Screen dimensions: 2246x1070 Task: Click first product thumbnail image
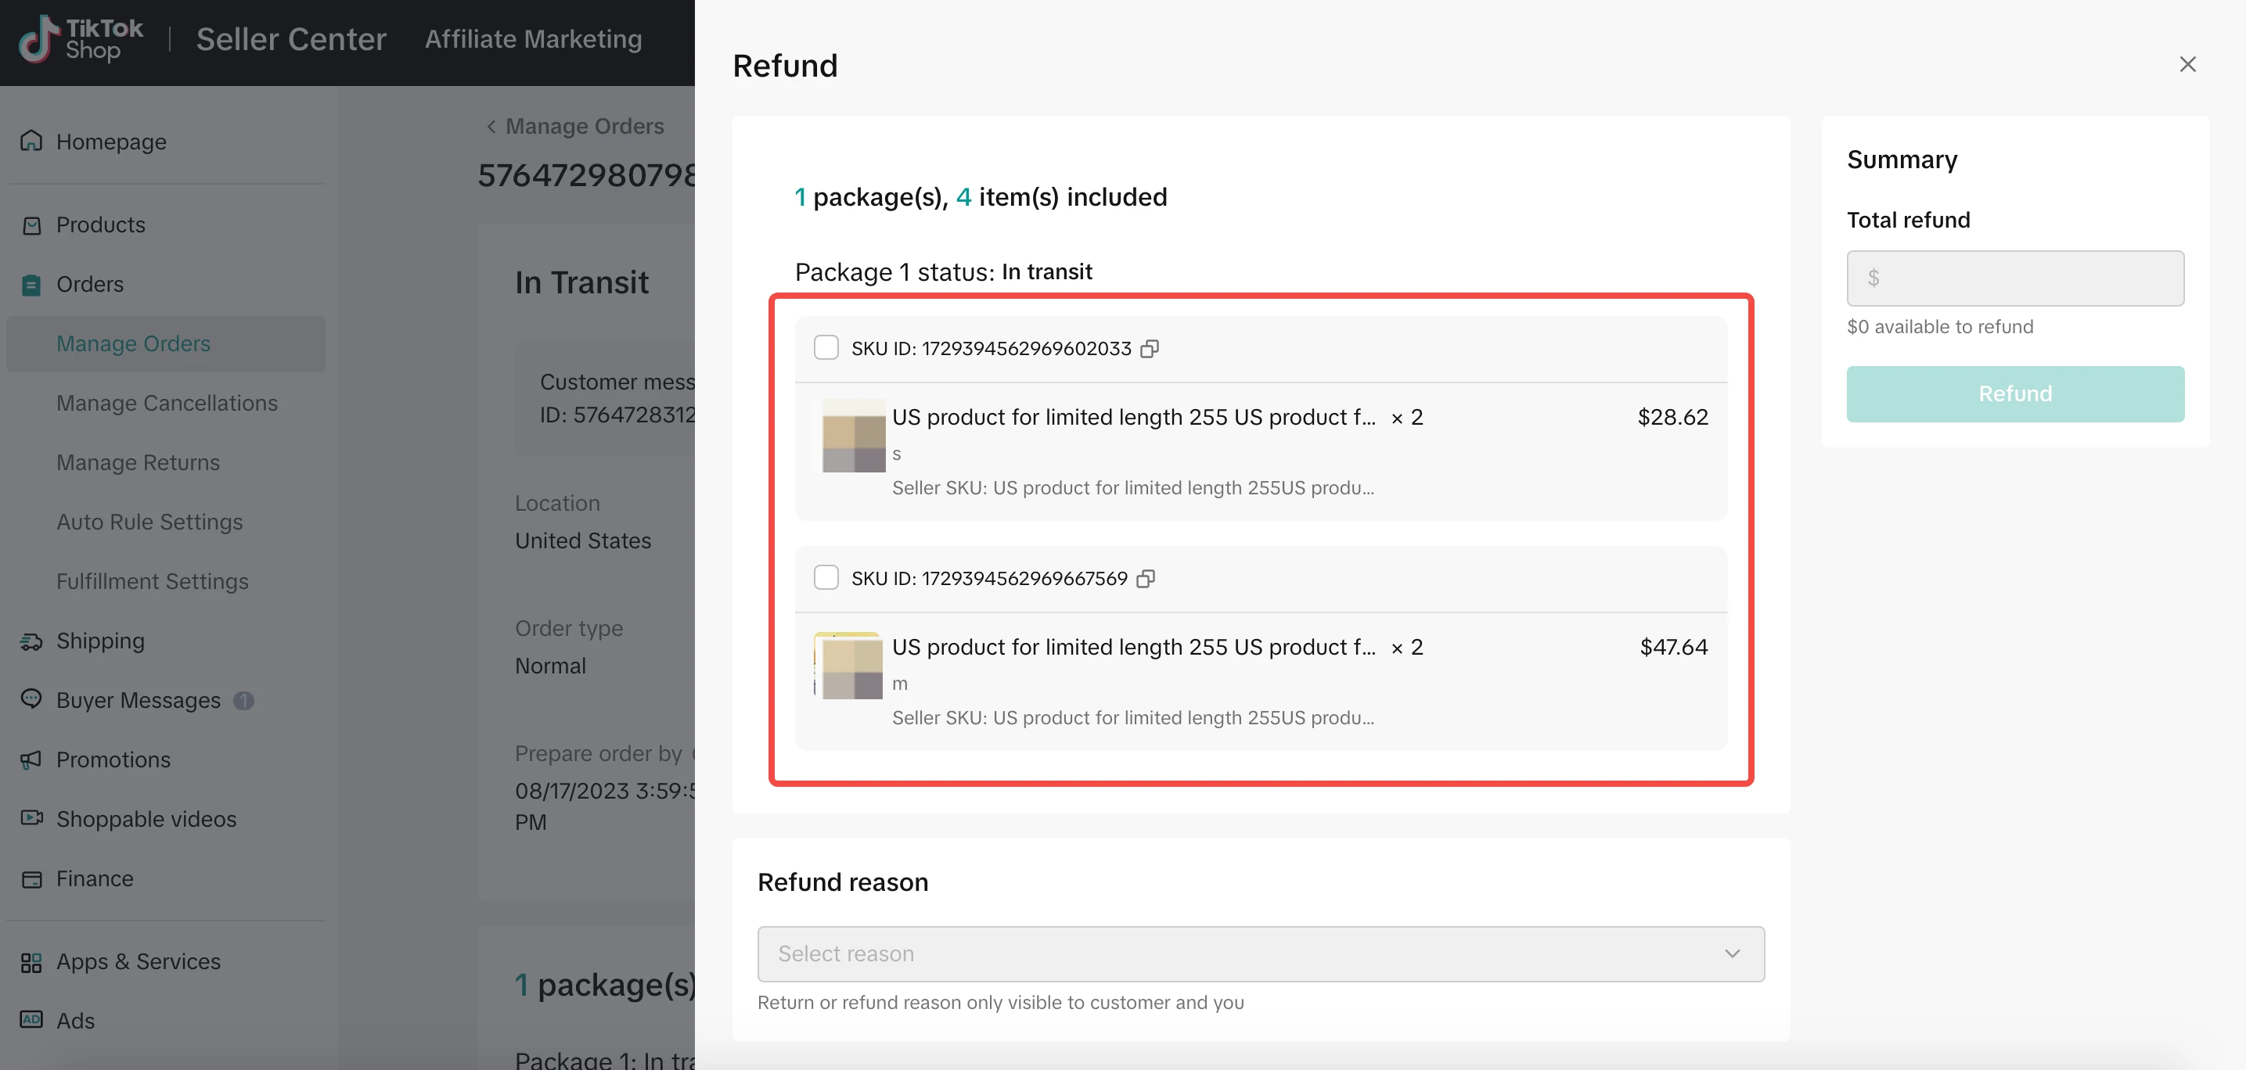pyautogui.click(x=853, y=436)
